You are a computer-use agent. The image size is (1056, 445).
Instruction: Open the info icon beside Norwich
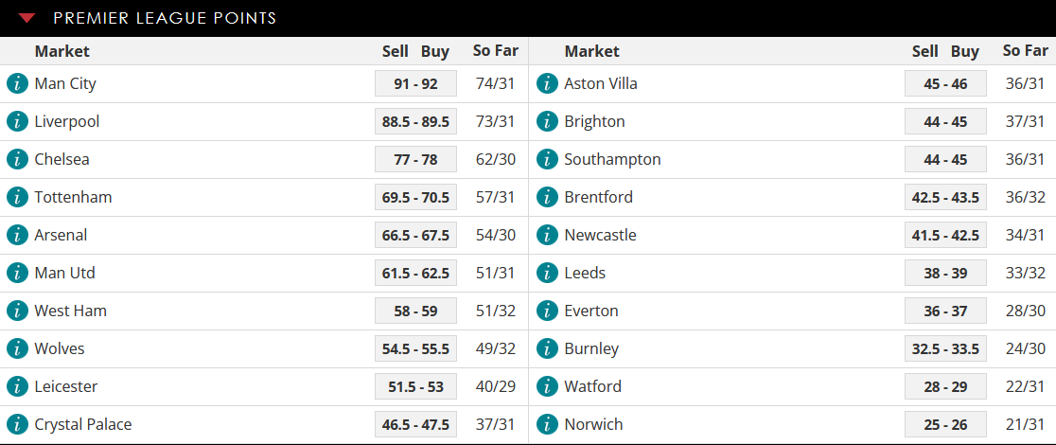[547, 424]
